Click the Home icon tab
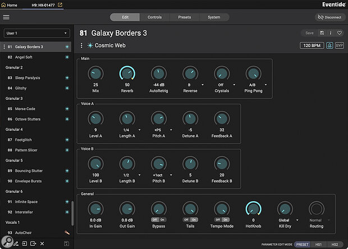This screenshot has height=249, width=348. point(10,5)
